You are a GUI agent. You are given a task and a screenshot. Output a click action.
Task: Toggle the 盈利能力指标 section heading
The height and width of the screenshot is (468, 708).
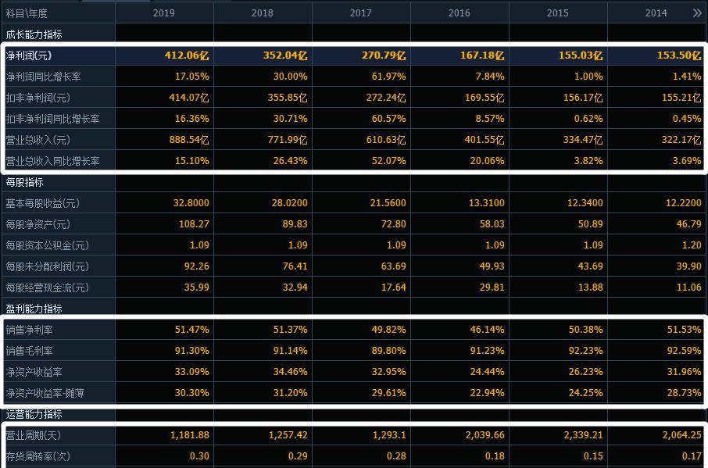[34, 309]
